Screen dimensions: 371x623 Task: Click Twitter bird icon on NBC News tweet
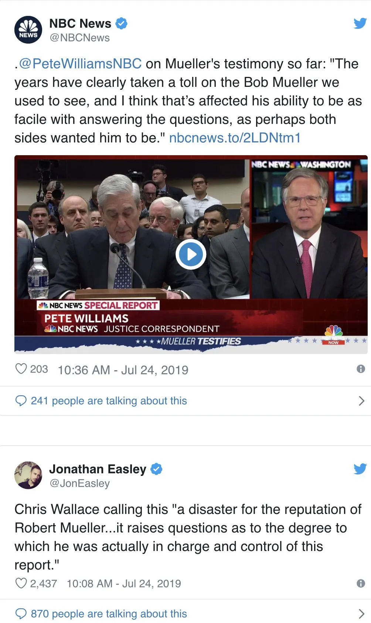click(x=360, y=23)
